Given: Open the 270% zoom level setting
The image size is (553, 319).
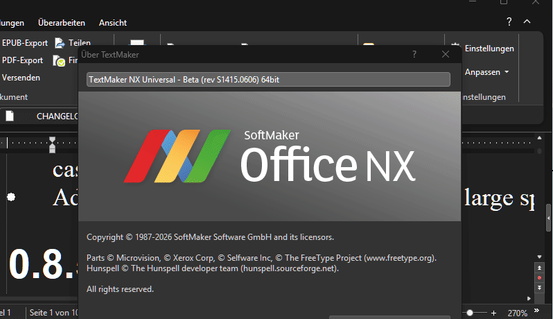Looking at the screenshot, I should click(518, 313).
